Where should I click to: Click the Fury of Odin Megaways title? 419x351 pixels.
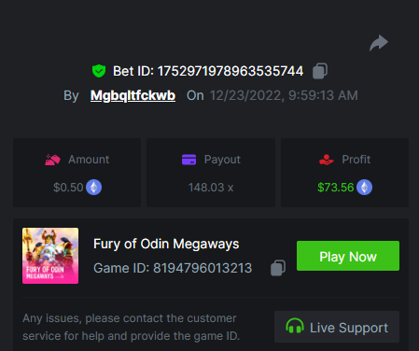pos(166,244)
